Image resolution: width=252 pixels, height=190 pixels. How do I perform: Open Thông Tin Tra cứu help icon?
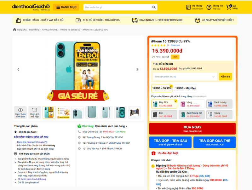click(209, 7)
